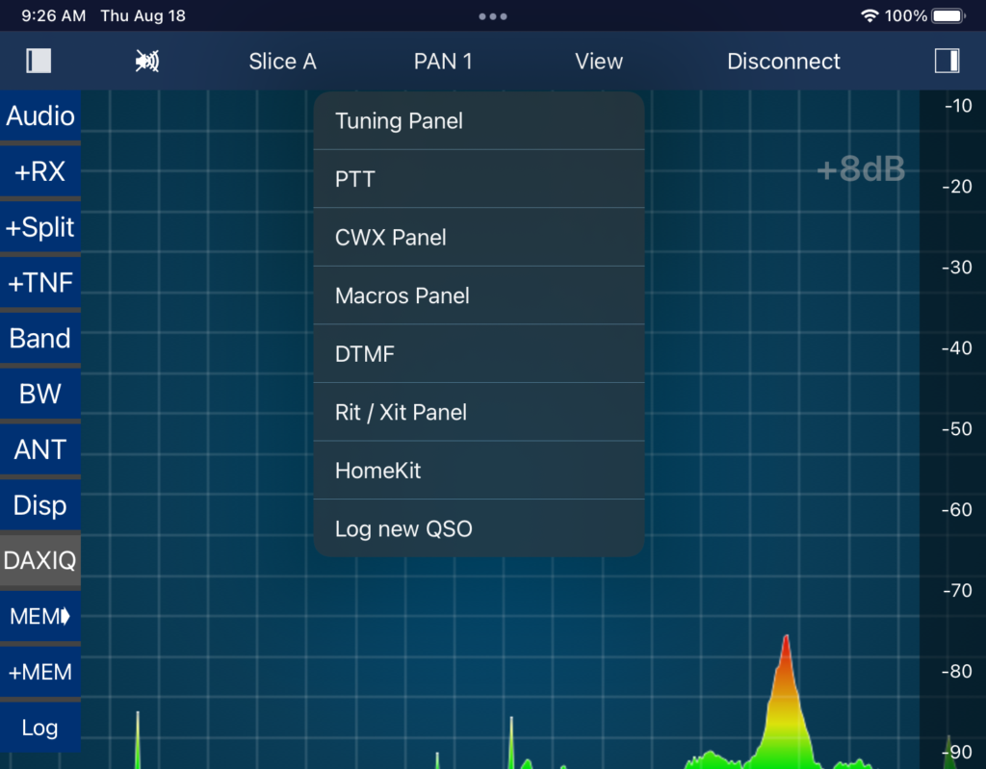This screenshot has width=986, height=769.
Task: Tap the -10 dB scale label
Action: tap(958, 106)
